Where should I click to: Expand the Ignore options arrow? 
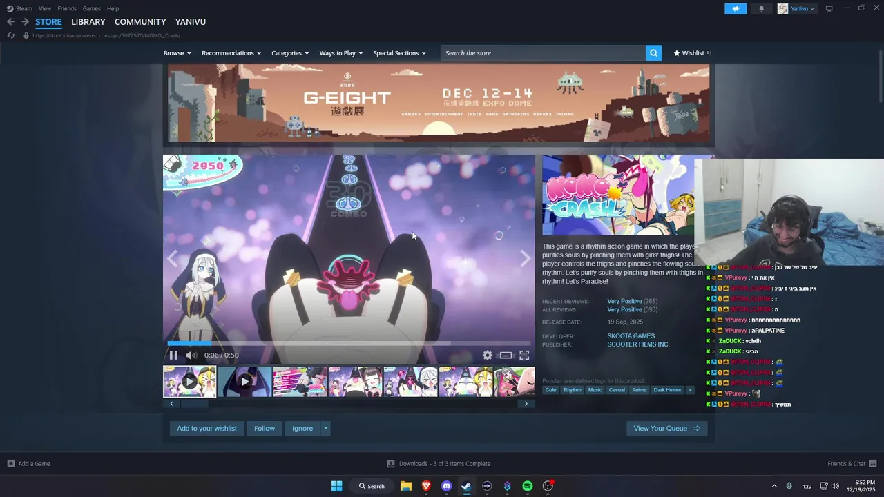click(x=325, y=429)
